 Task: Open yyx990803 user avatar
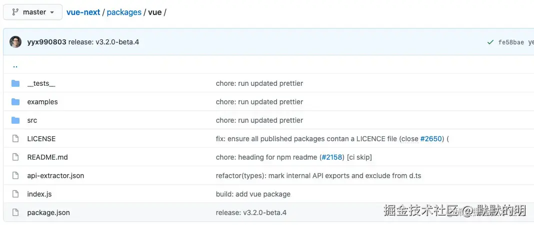[x=15, y=42]
